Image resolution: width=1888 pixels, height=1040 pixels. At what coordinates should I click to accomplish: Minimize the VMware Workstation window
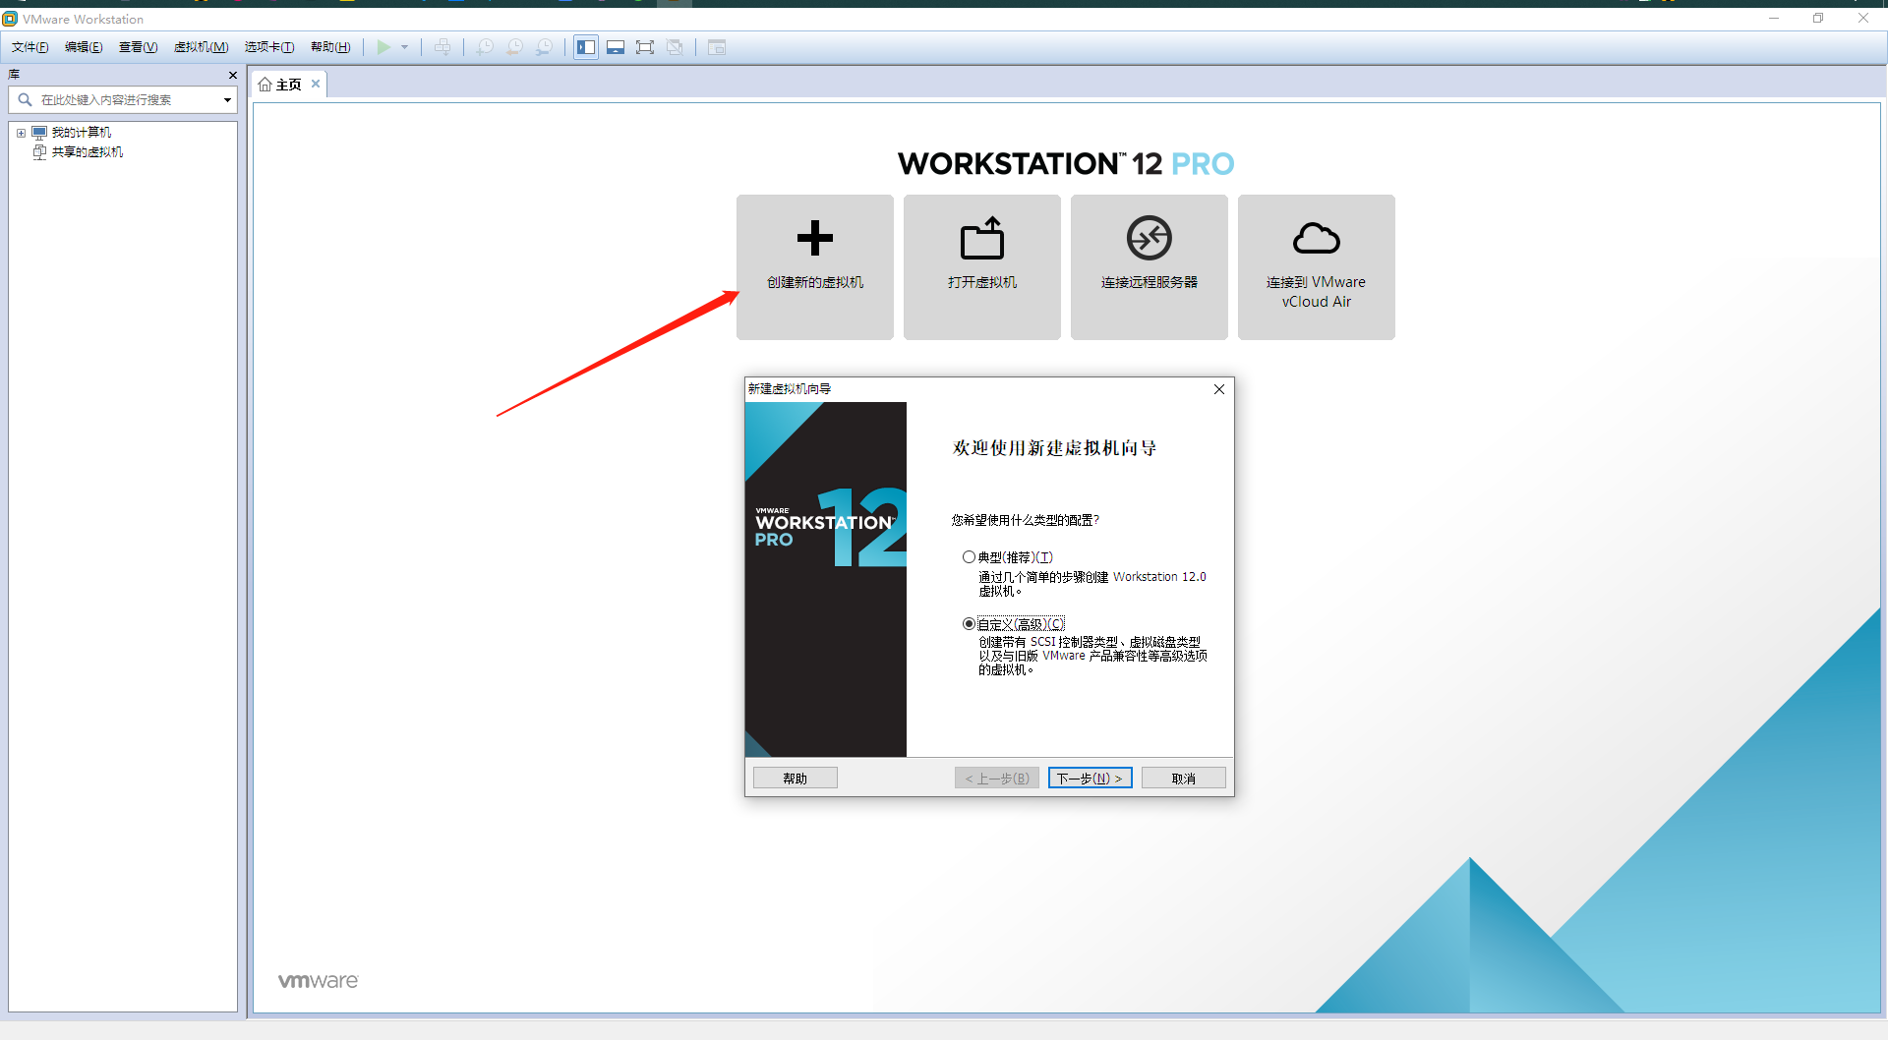pyautogui.click(x=1774, y=18)
